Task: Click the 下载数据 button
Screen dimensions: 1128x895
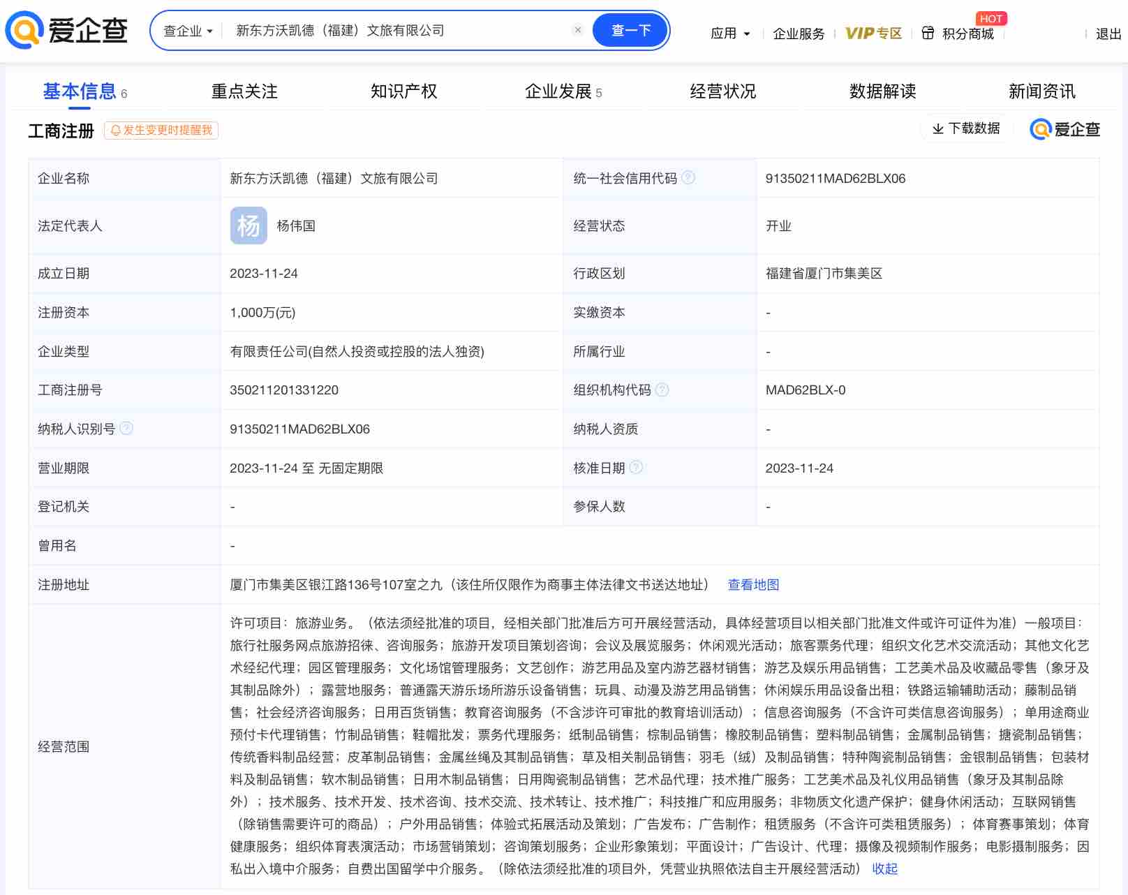Action: coord(966,128)
